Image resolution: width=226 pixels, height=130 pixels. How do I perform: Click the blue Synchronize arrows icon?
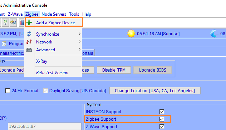coord(29,34)
